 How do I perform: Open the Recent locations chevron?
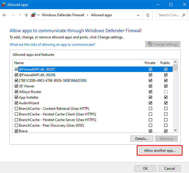click(20, 15)
